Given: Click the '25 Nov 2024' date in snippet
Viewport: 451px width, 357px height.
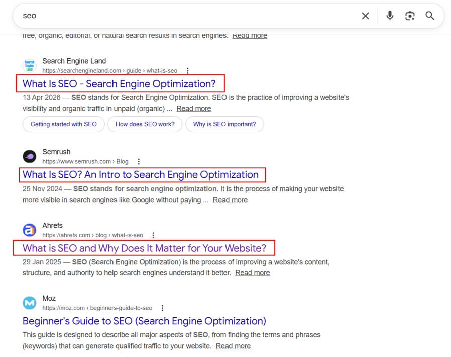Looking at the screenshot, I should 42,189.
